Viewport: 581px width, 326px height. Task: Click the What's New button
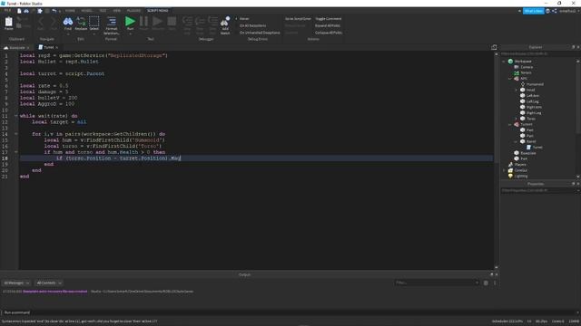tap(533, 11)
